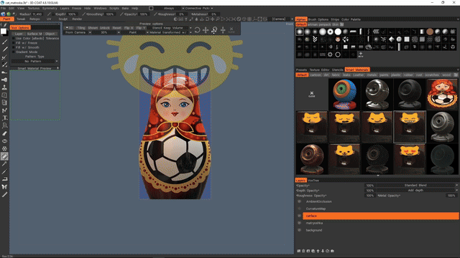Select the metals smart materials folder
Screen dimensions: 460x258
(372, 75)
